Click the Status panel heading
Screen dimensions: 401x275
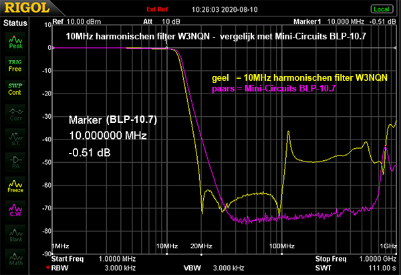(15, 23)
